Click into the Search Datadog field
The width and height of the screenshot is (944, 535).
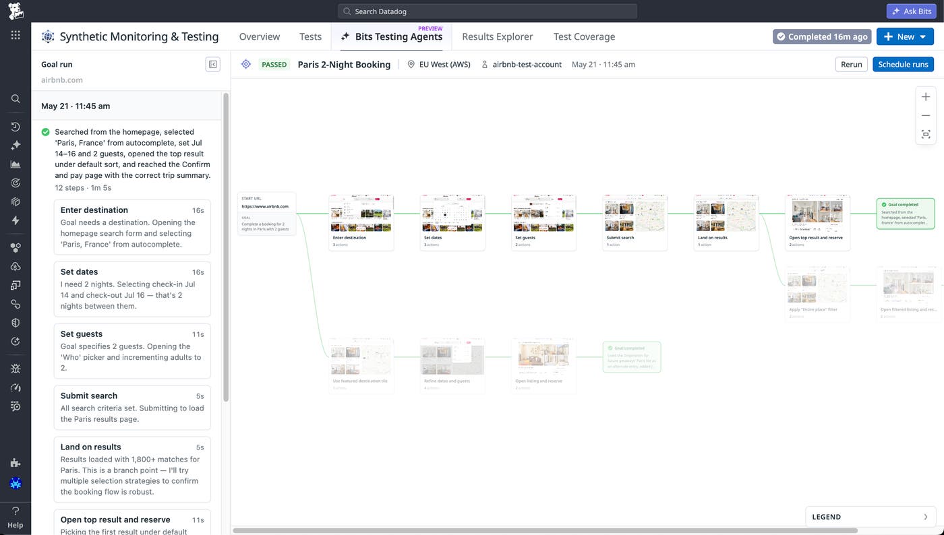pos(487,11)
